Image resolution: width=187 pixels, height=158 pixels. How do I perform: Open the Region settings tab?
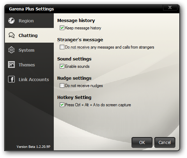(29, 21)
